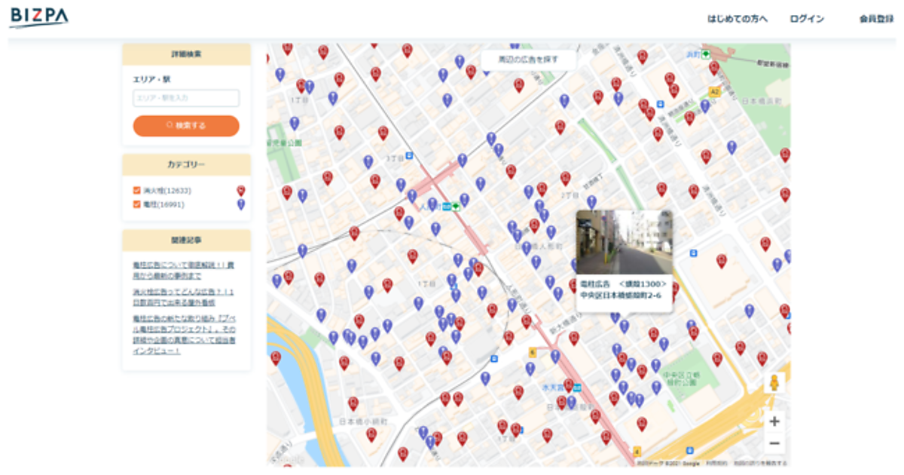Toggle the 電柱(16991) category checkbox

tap(137, 204)
